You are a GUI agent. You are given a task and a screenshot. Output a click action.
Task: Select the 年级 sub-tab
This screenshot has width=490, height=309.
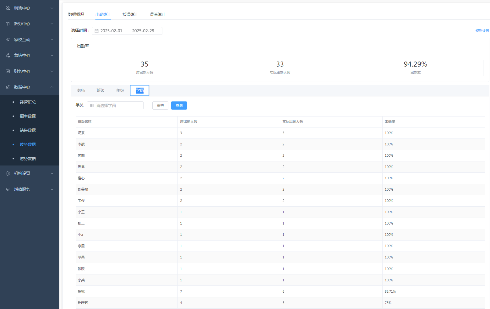point(120,90)
